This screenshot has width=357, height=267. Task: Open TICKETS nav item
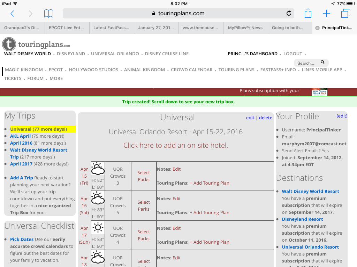click(13, 78)
